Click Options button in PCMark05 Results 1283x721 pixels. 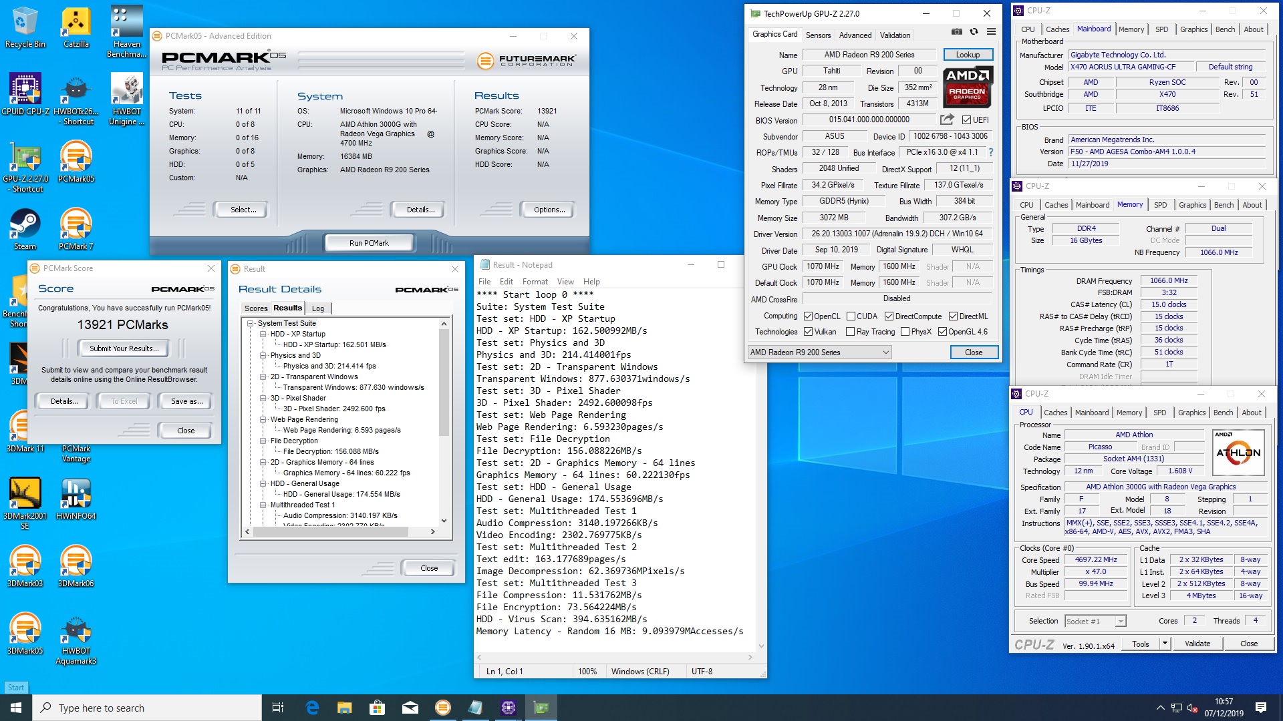pos(549,210)
